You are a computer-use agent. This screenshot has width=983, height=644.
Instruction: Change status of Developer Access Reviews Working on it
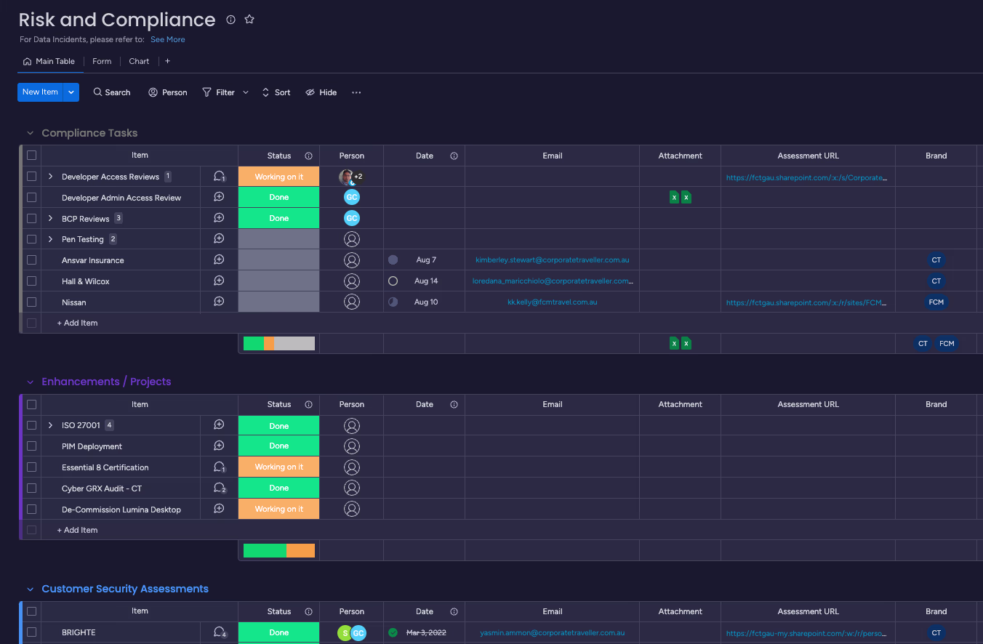click(x=279, y=177)
